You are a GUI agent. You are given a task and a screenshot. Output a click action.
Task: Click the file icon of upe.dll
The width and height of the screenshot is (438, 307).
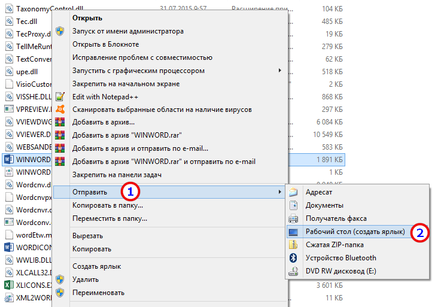(x=9, y=71)
